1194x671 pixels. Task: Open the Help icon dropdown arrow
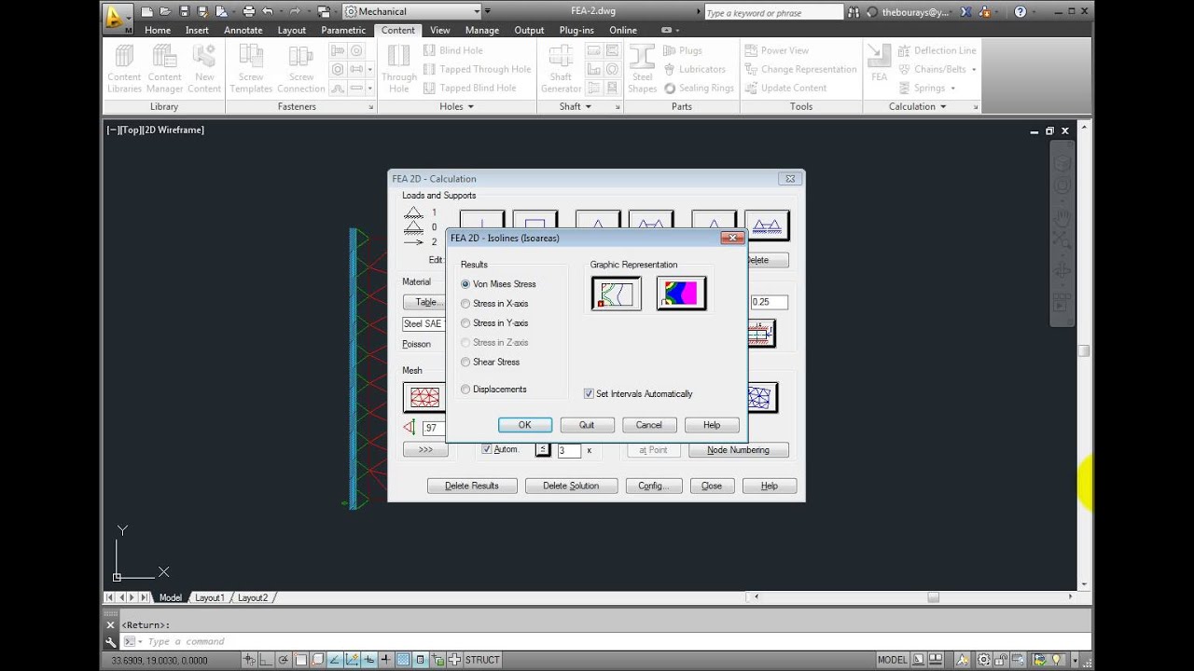click(x=1034, y=12)
